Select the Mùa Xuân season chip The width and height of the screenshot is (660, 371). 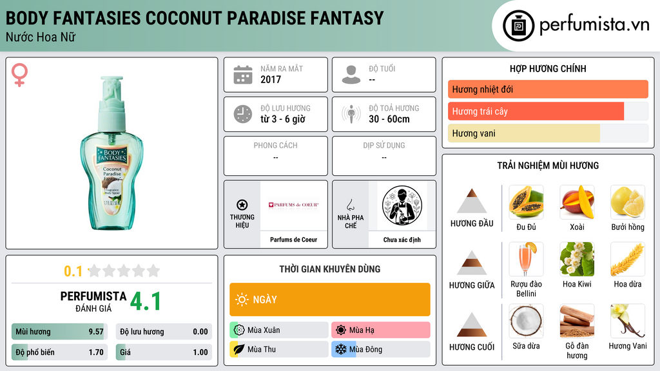coord(279,330)
